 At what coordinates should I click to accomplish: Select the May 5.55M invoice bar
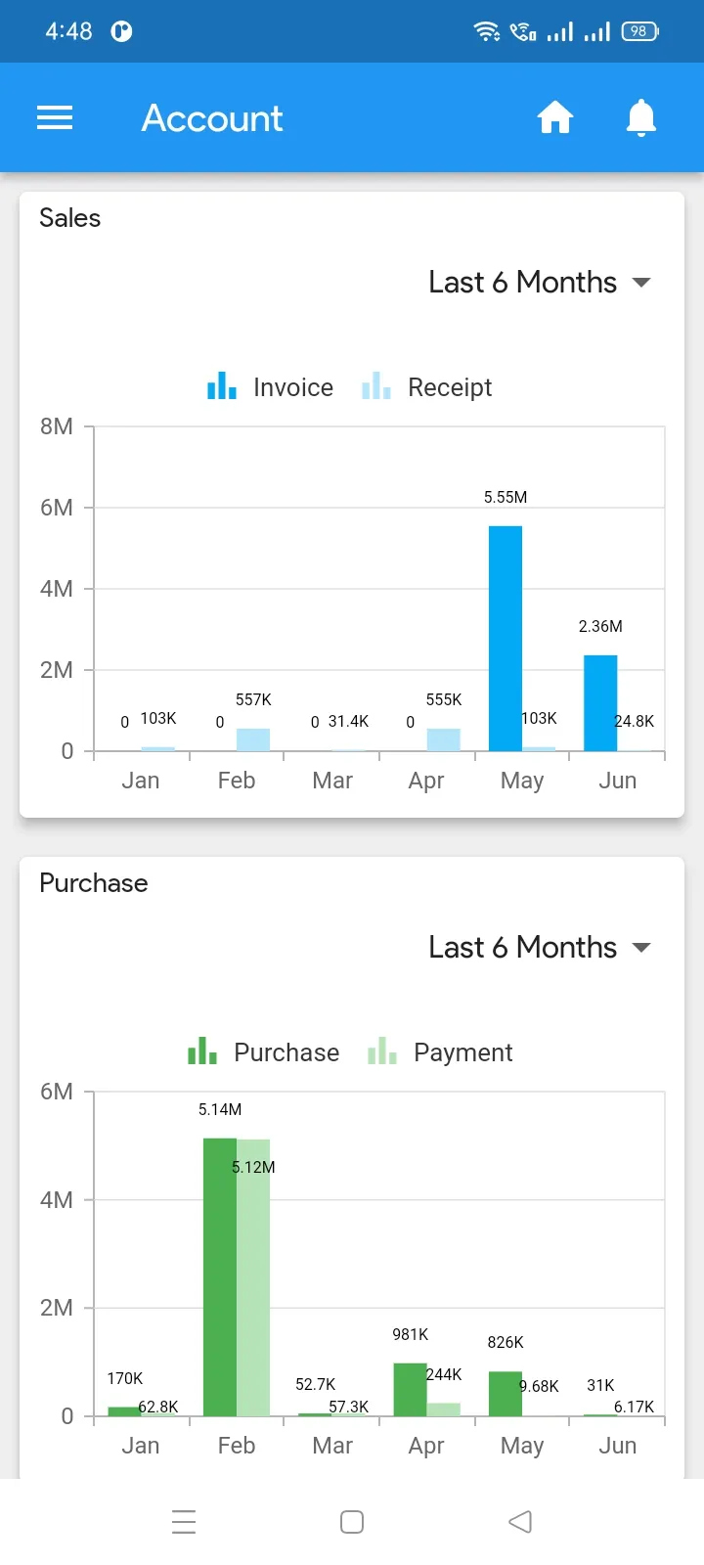click(506, 639)
